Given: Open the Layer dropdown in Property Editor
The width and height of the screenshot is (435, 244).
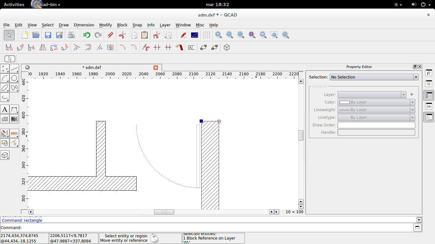Looking at the screenshot, I should point(372,94).
